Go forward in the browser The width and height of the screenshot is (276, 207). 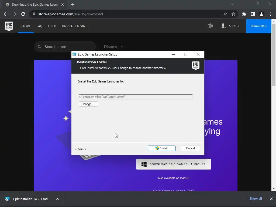pos(15,14)
